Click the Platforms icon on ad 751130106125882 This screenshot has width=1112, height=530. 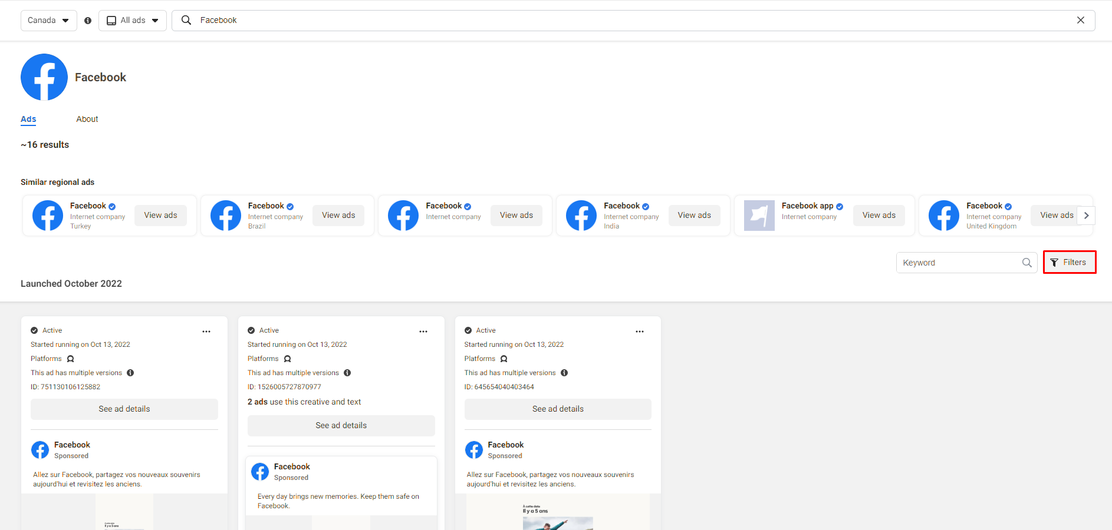[x=71, y=359]
